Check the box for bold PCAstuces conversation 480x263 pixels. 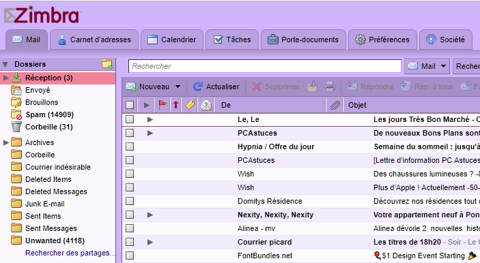130,133
